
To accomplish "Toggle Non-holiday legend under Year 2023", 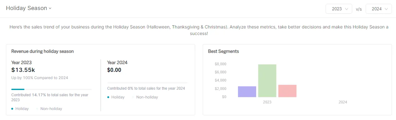I will (x=49, y=109).
